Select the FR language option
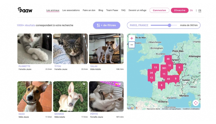The height and width of the screenshot is (124, 216). 200,10
